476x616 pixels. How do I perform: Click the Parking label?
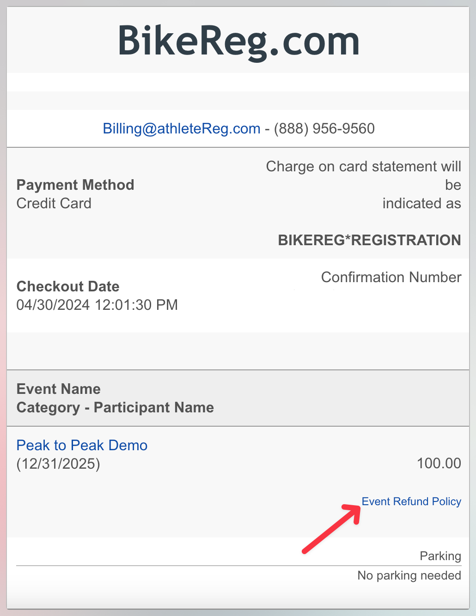point(440,556)
